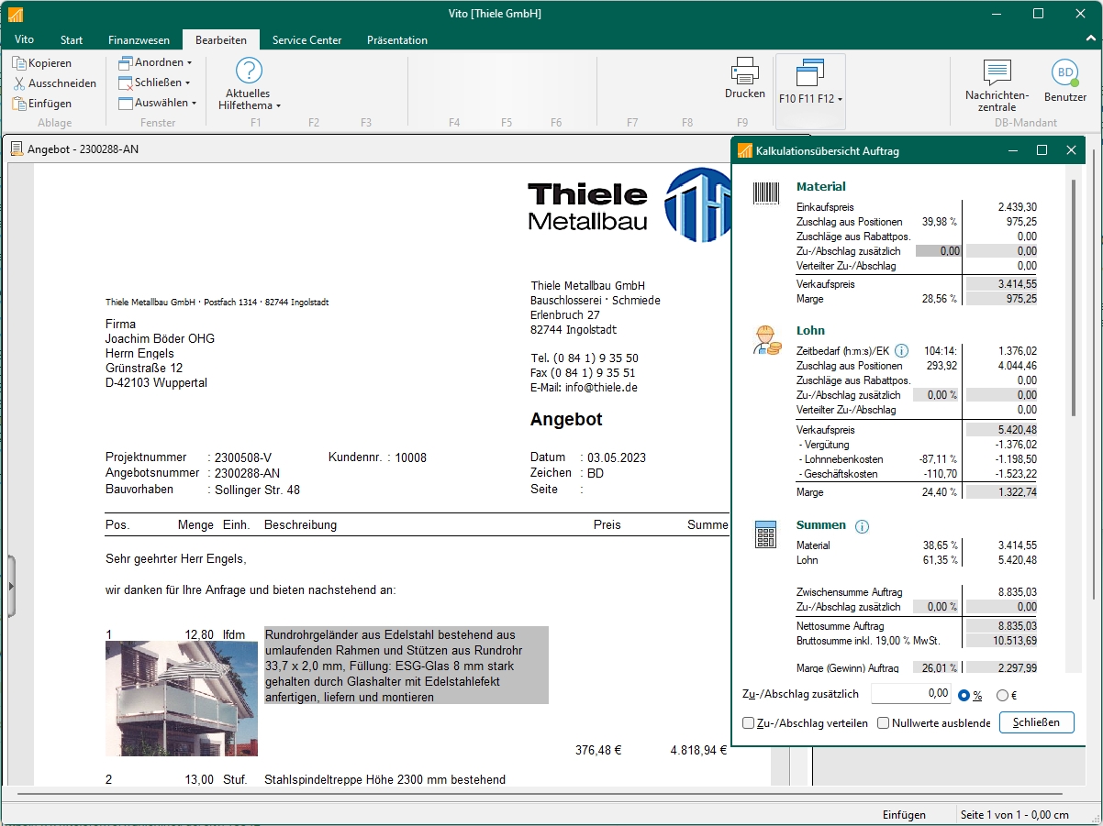This screenshot has height=826, width=1103.
Task: Click the Zu-/Abschlag zusätzlich input field
Action: 910,694
